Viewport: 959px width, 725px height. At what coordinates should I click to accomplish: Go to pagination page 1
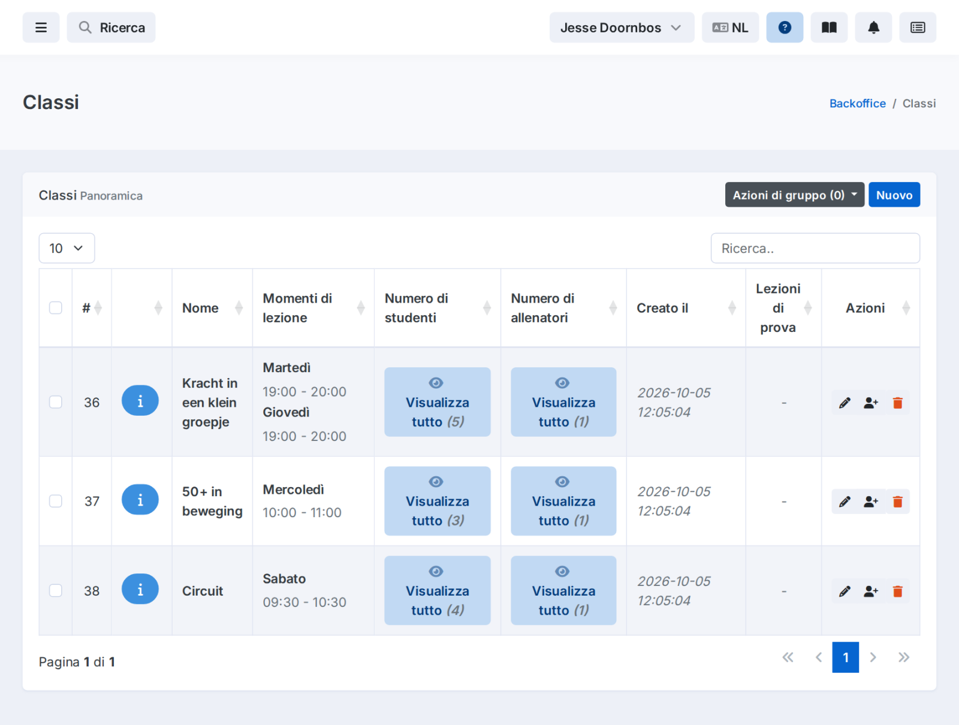click(845, 657)
